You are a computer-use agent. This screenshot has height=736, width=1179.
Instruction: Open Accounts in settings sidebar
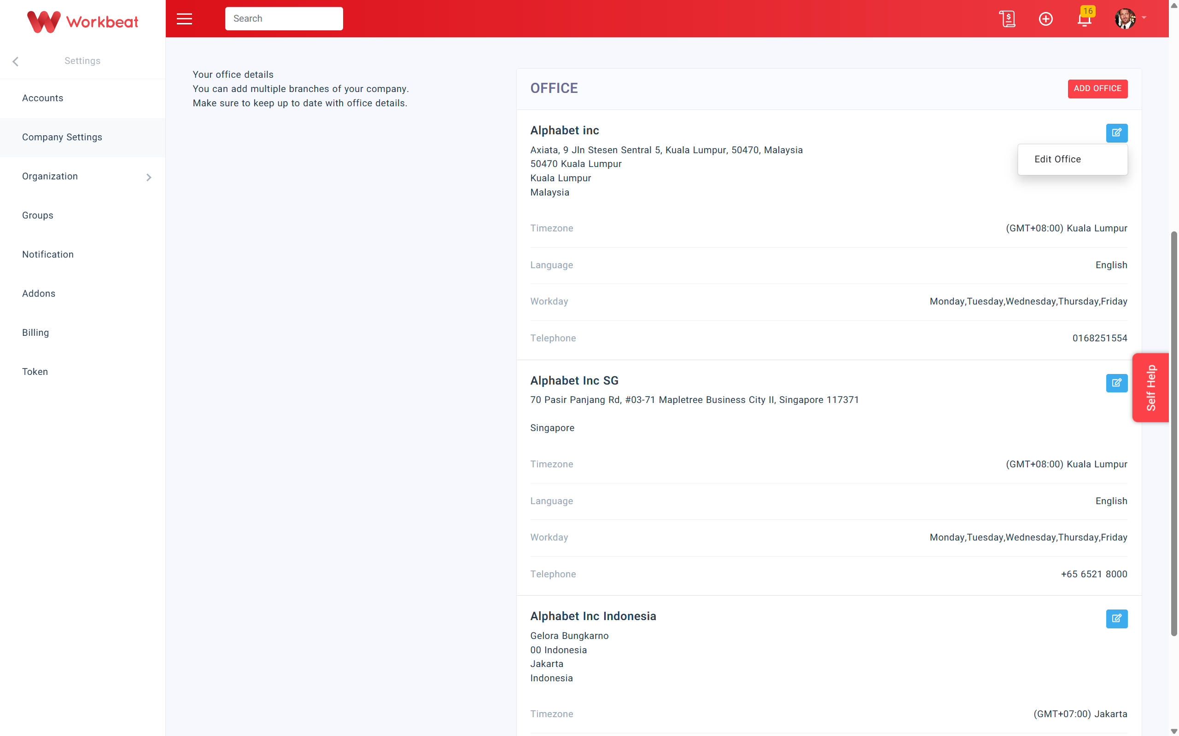click(x=83, y=98)
